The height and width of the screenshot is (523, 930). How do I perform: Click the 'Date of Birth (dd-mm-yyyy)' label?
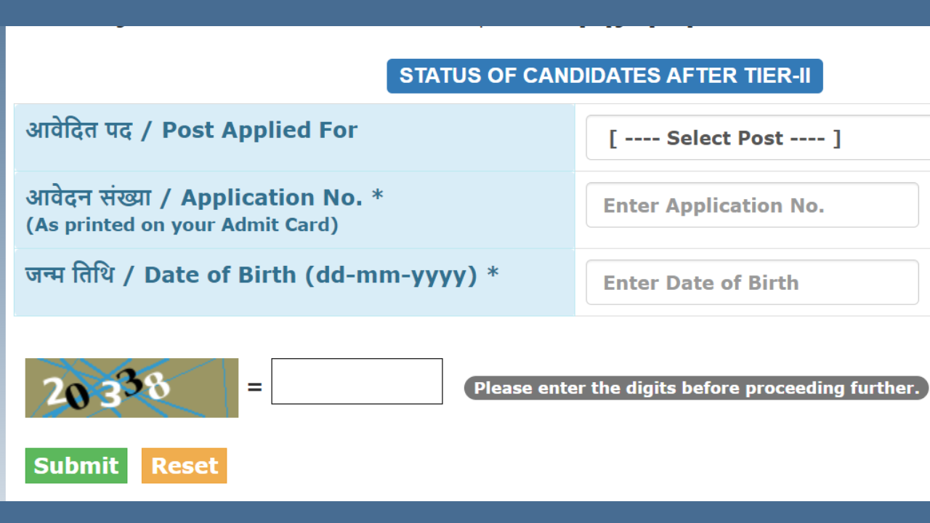(x=311, y=275)
